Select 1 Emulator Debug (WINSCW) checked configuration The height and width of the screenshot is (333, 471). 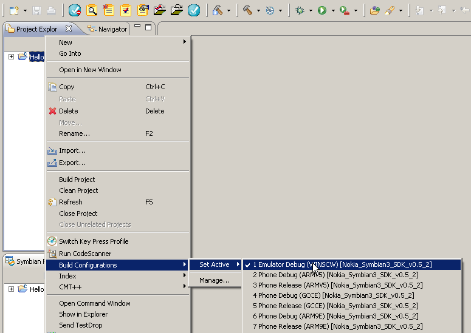[x=342, y=264]
